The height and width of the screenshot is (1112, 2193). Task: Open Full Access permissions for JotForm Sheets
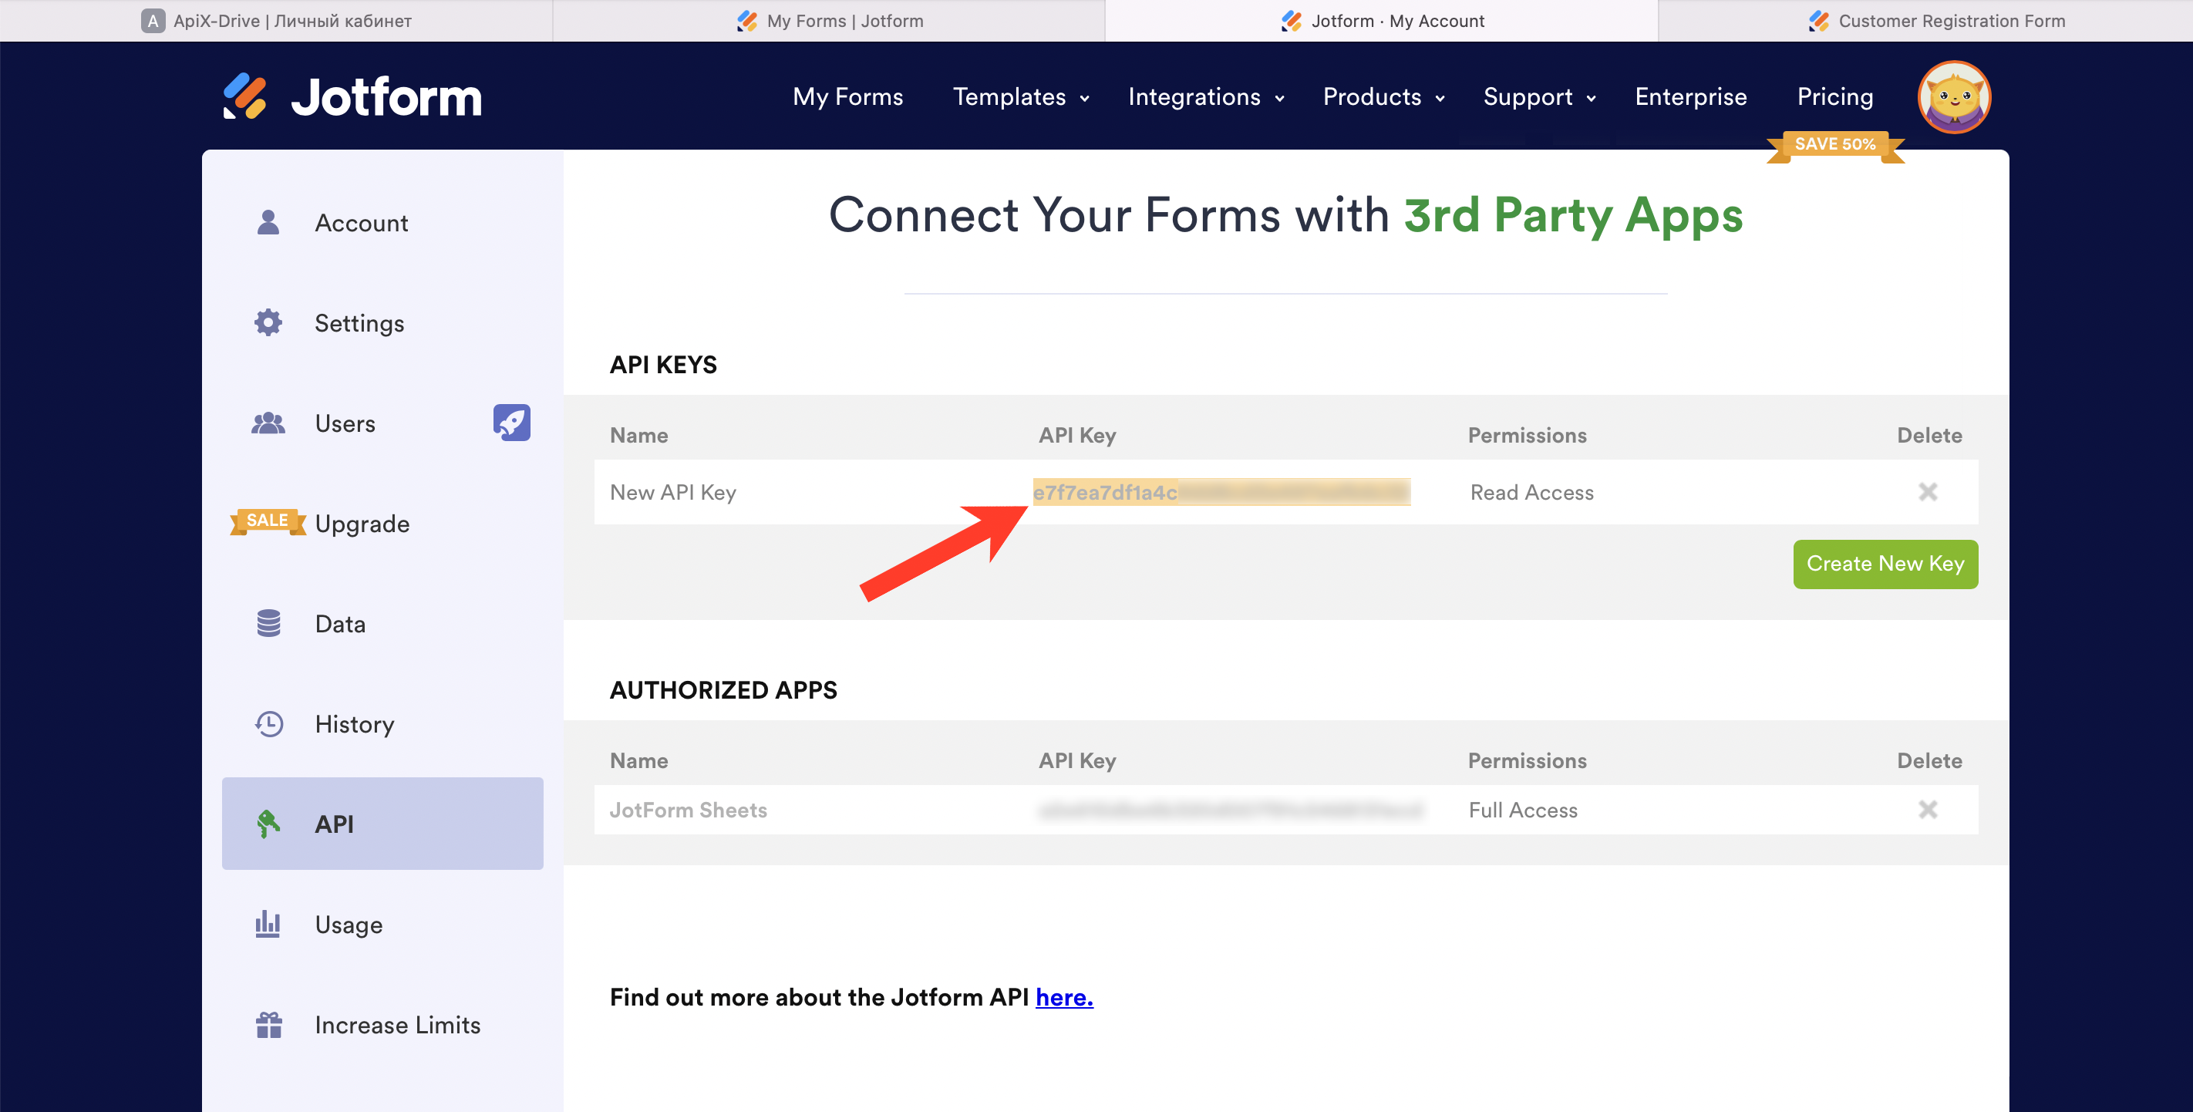click(x=1523, y=810)
